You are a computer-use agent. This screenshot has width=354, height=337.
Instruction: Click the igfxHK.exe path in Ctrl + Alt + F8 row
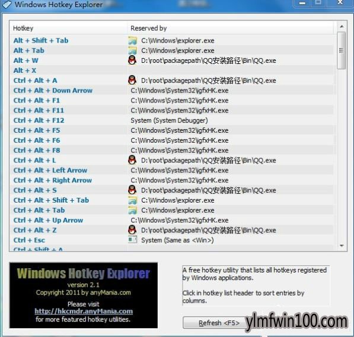pos(180,150)
